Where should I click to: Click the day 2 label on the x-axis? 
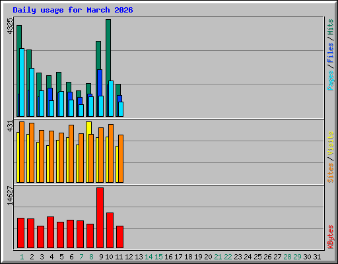point(32,257)
